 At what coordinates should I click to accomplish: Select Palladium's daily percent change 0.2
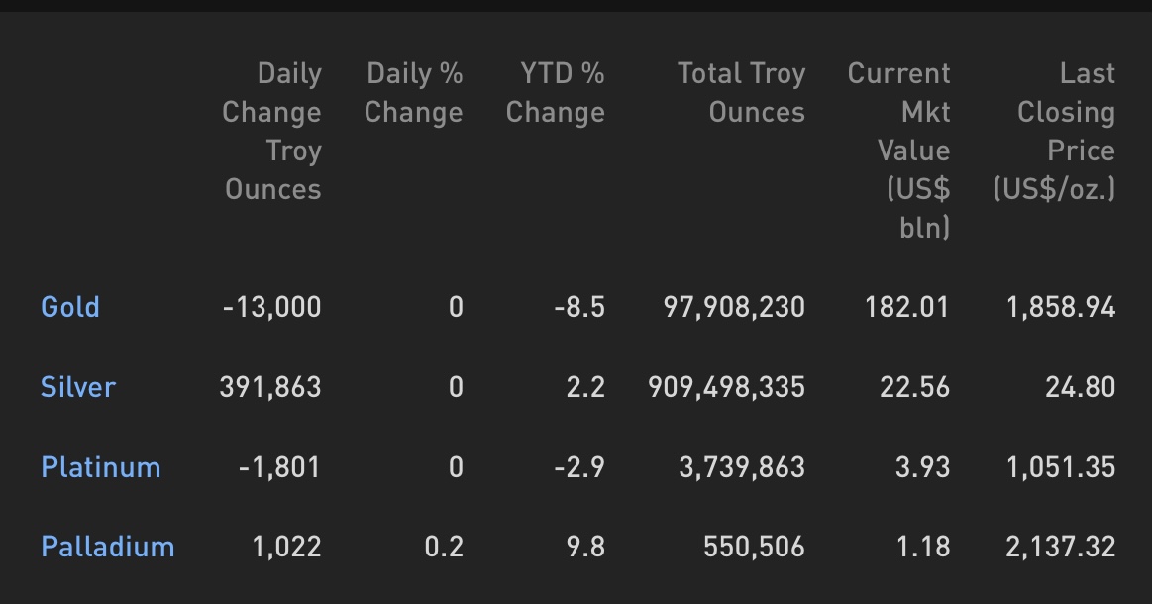click(444, 547)
